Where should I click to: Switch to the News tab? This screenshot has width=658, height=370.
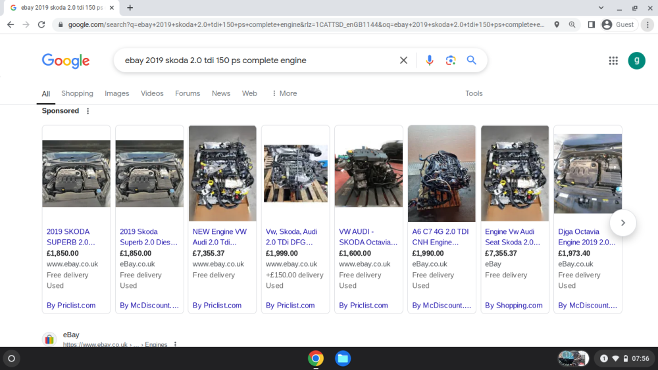[220, 93]
